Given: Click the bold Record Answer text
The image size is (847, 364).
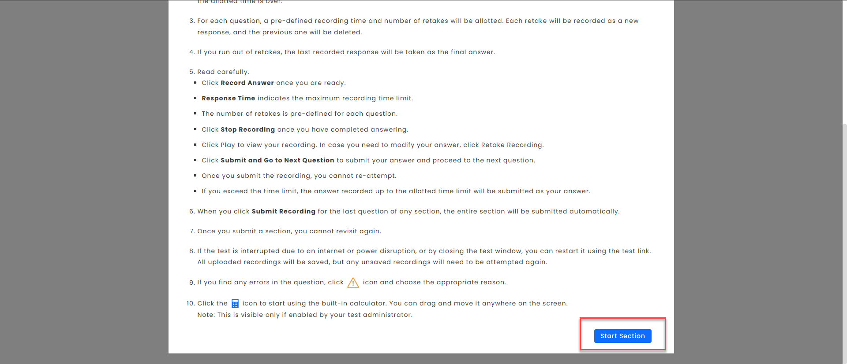Looking at the screenshot, I should 247,83.
